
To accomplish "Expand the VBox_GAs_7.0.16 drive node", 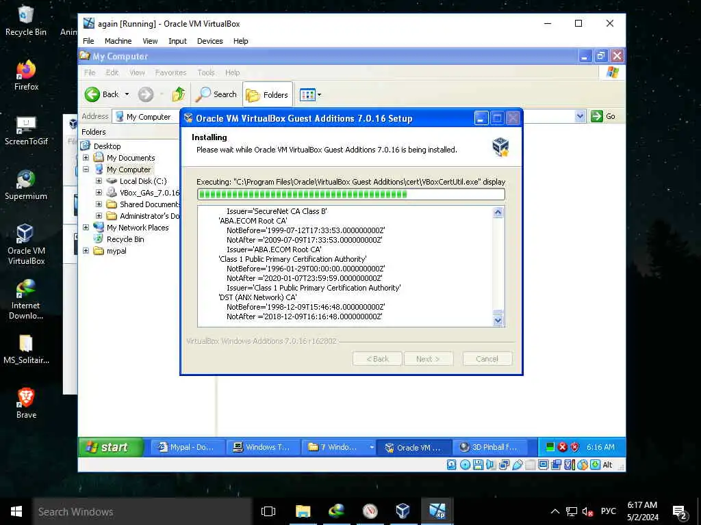I will click(x=99, y=192).
